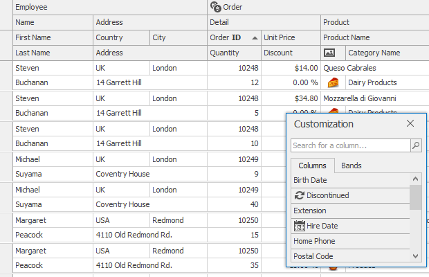This screenshot has height=277, width=429.
Task: Click the First Name column header
Action: 53,37
